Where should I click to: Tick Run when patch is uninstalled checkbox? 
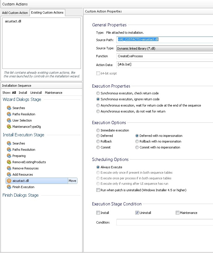click(x=98, y=190)
